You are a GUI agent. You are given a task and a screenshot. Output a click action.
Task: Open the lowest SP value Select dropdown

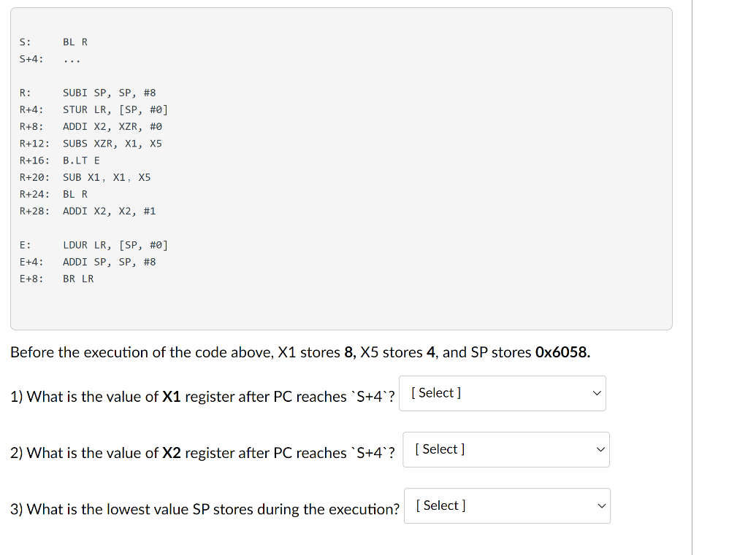tap(507, 505)
